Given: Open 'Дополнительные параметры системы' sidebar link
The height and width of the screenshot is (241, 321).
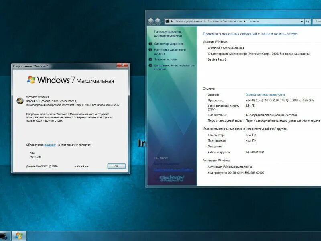Looking at the screenshot, I should [x=174, y=67].
